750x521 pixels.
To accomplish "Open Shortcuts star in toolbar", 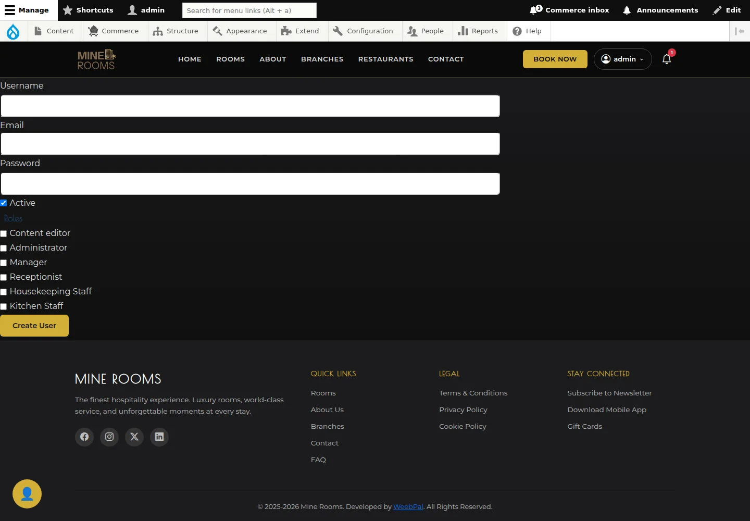I will pos(88,10).
